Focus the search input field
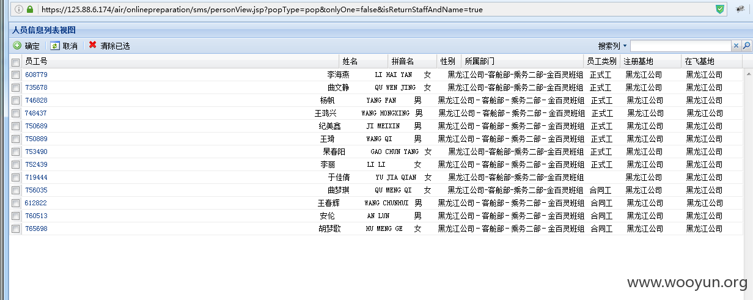This screenshot has width=753, height=300. [681, 46]
